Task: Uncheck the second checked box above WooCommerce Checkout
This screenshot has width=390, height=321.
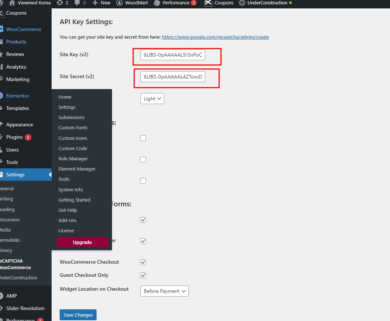Action: coord(143,241)
